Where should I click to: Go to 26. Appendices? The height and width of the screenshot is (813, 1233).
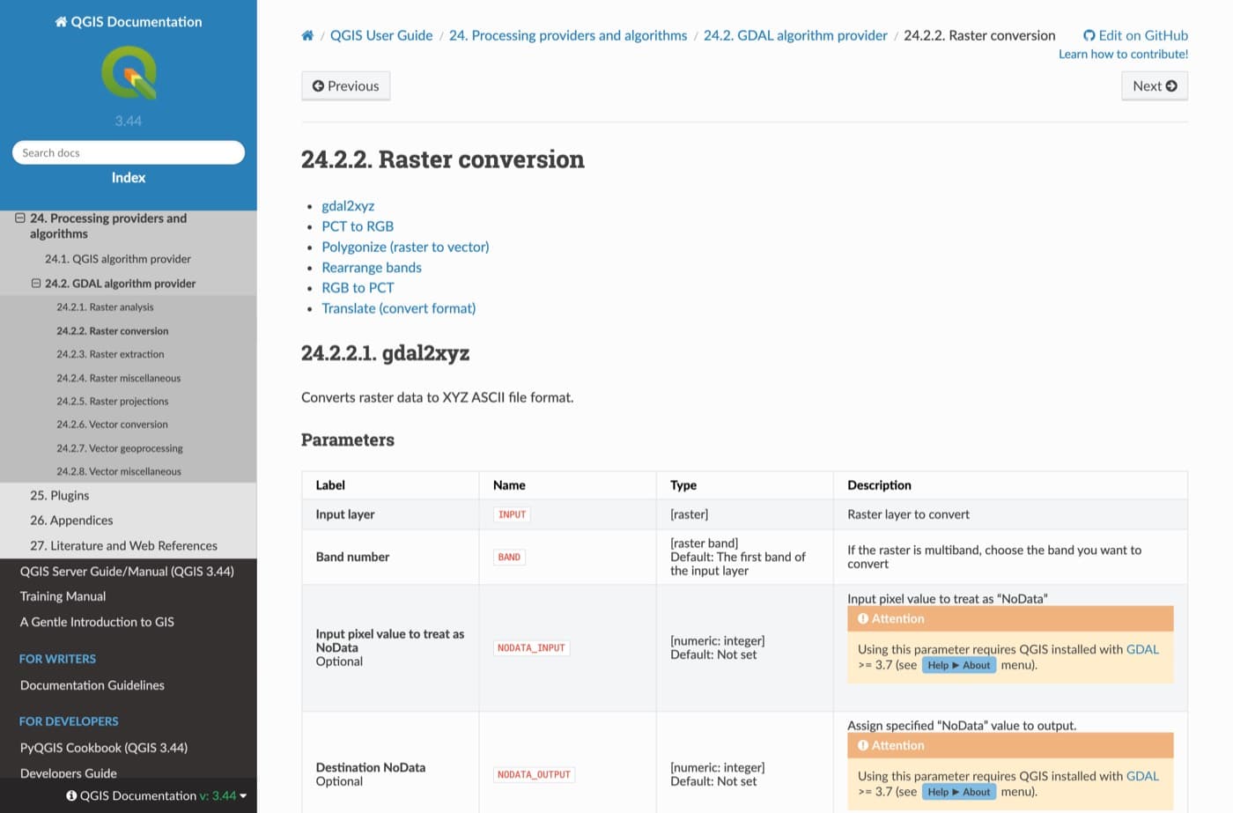click(x=71, y=521)
